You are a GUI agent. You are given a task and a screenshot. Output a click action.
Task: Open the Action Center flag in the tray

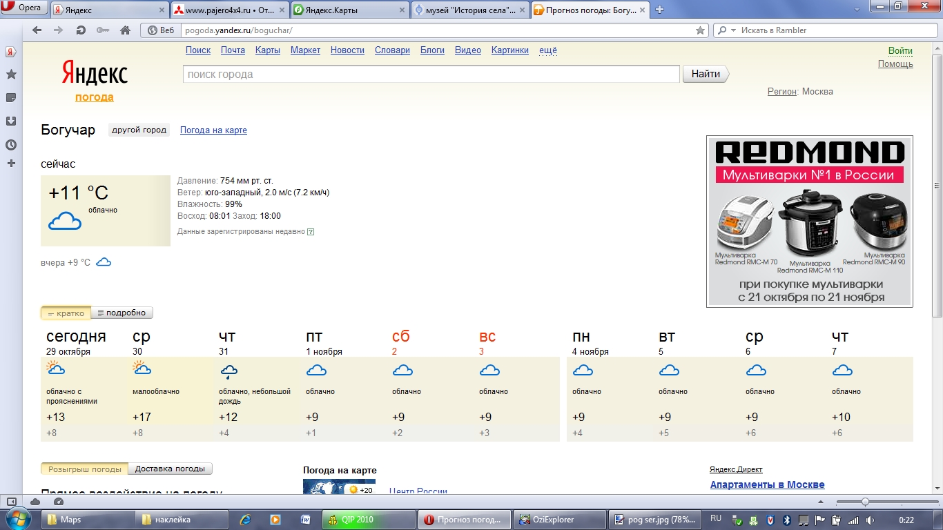click(x=821, y=520)
